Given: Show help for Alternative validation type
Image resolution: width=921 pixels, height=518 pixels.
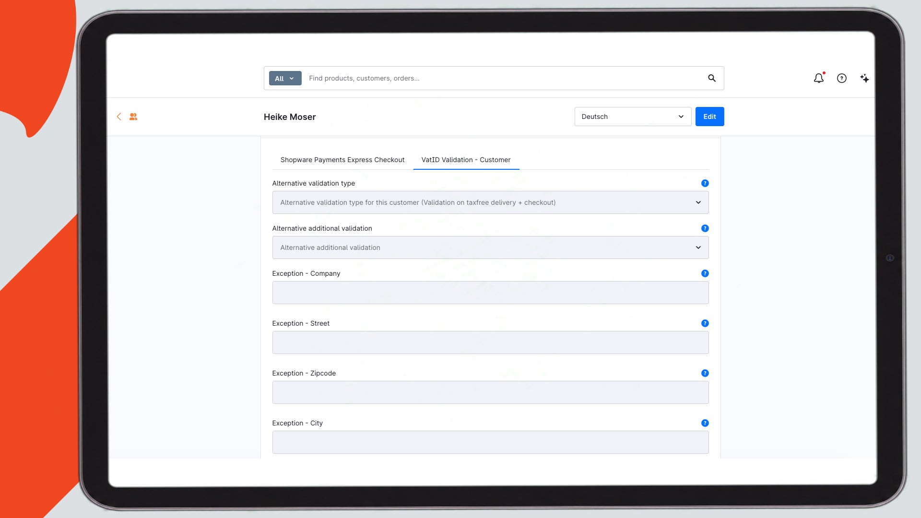Looking at the screenshot, I should pos(705,183).
